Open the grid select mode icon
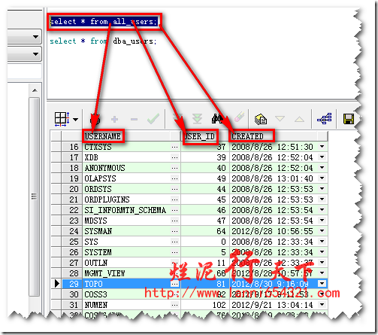 pyautogui.click(x=62, y=119)
